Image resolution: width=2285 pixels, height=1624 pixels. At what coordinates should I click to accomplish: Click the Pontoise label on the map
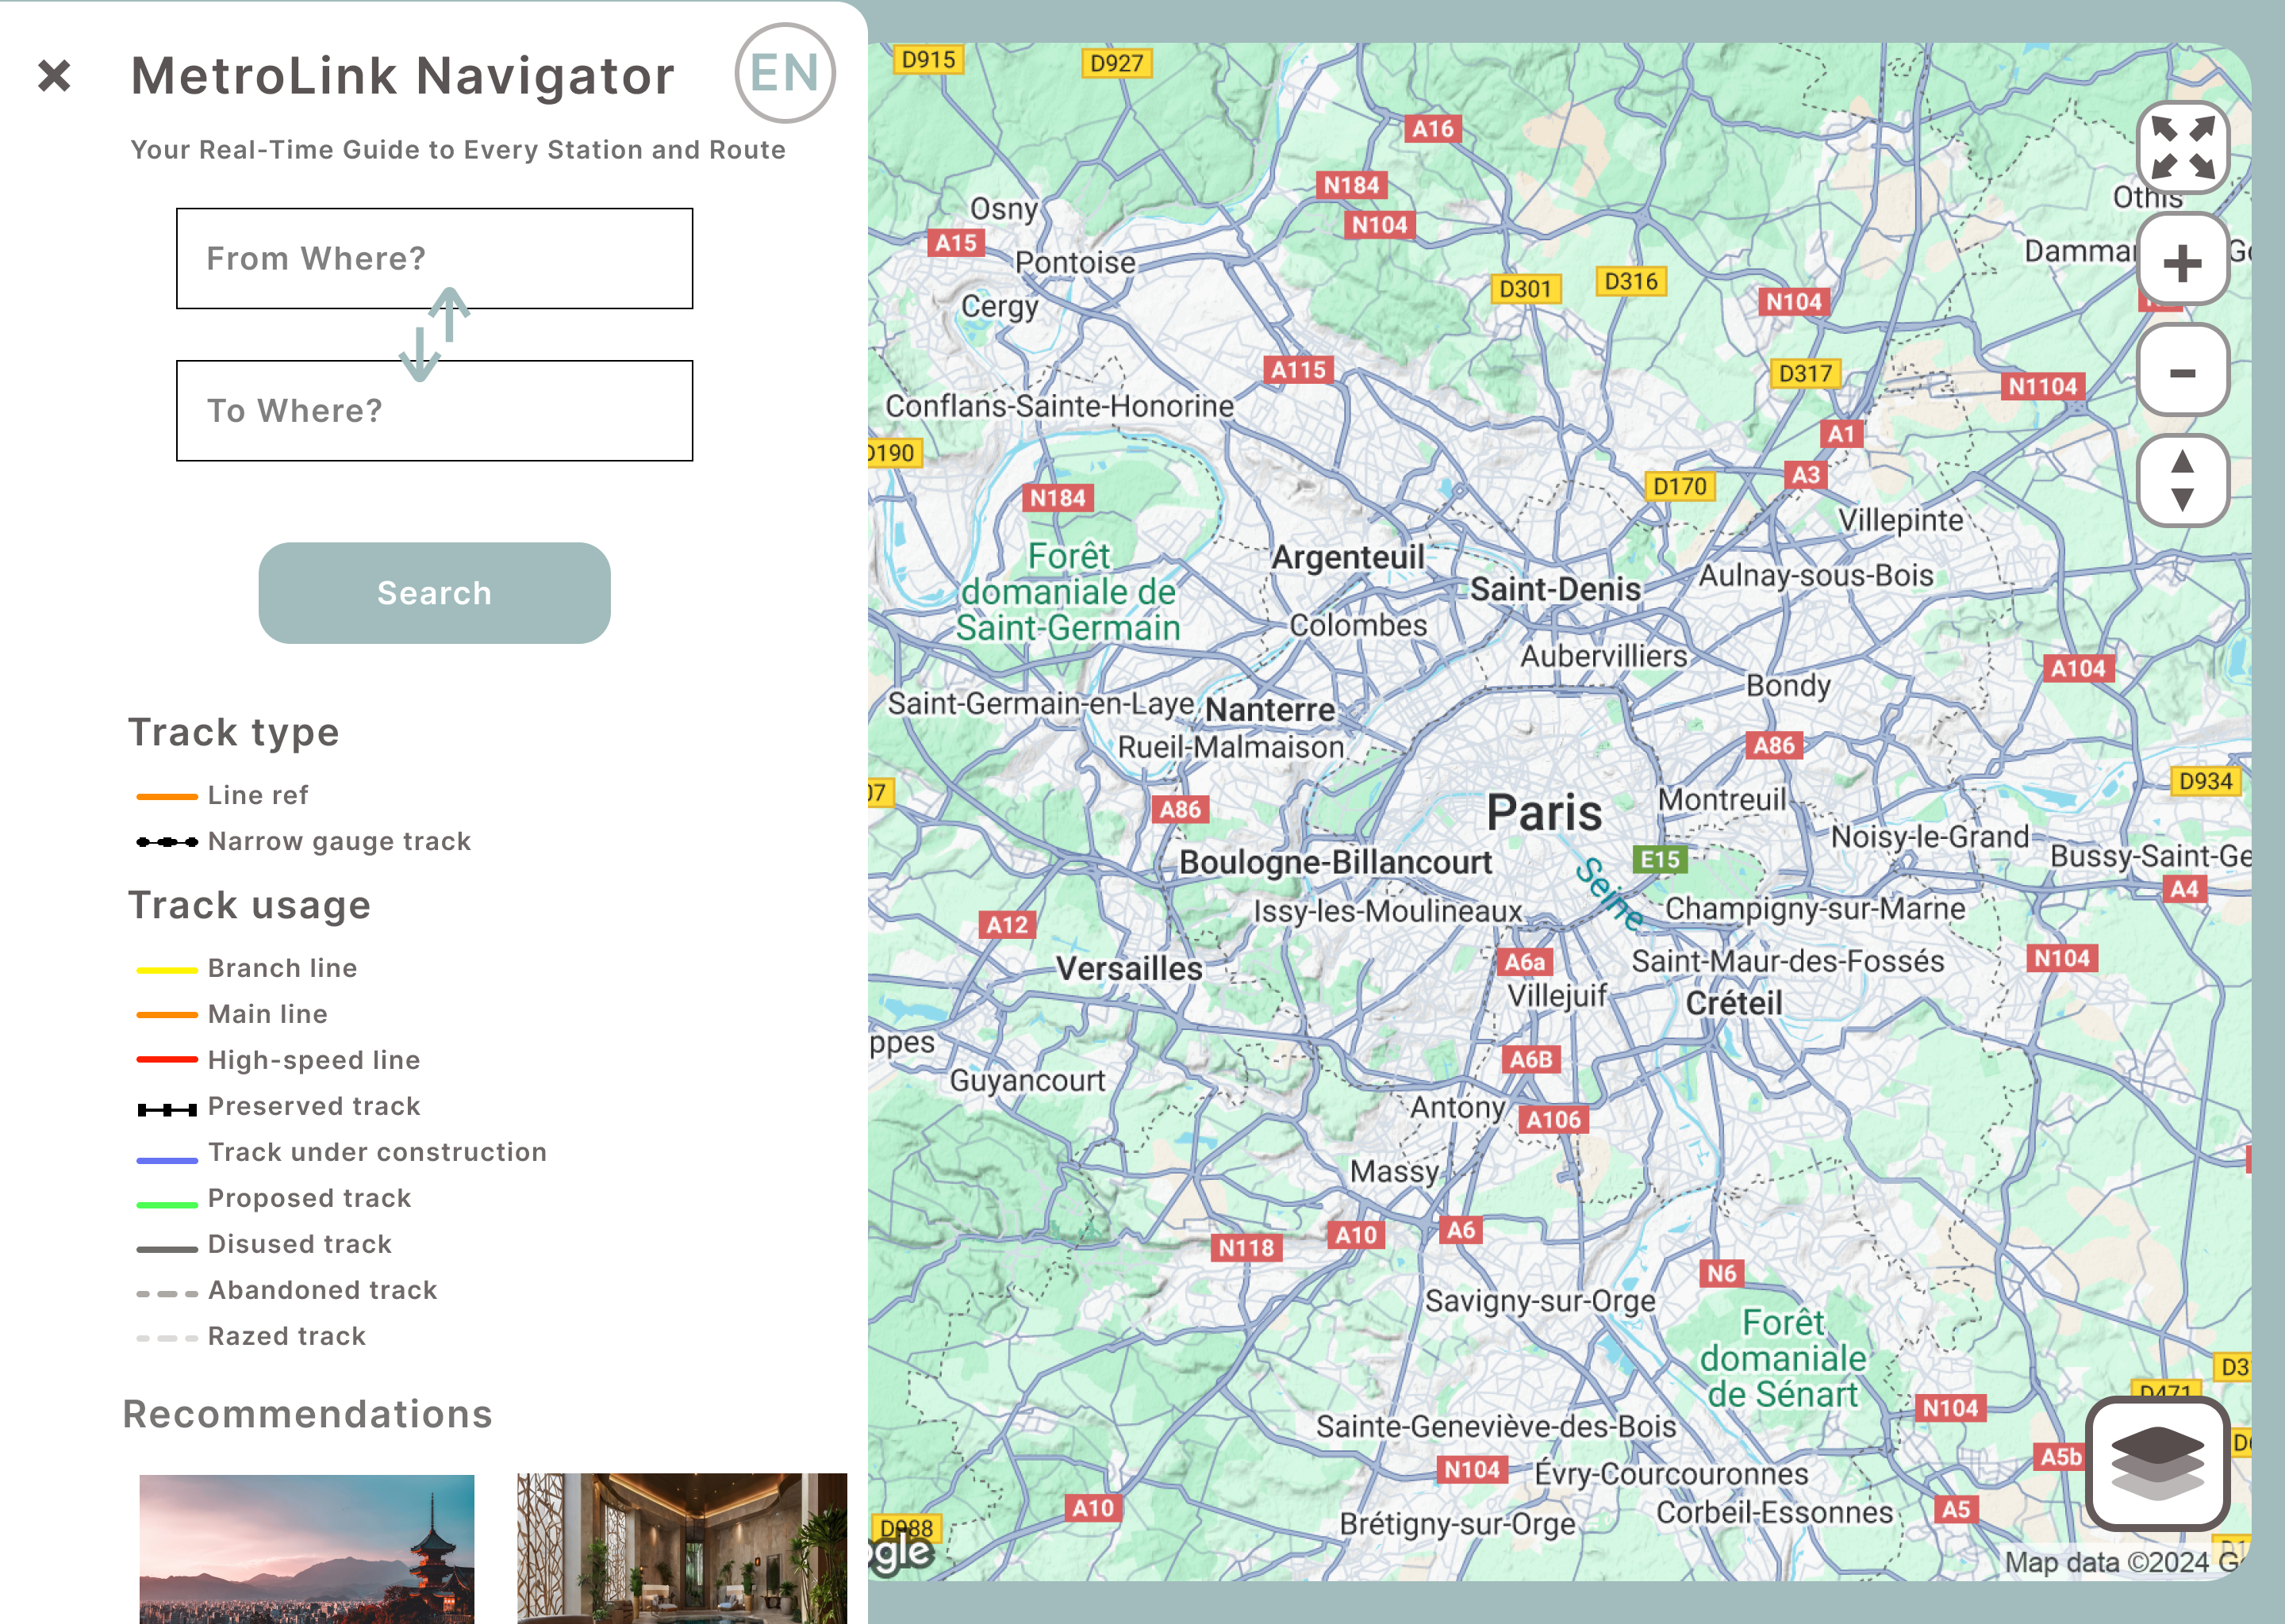pos(1076,262)
